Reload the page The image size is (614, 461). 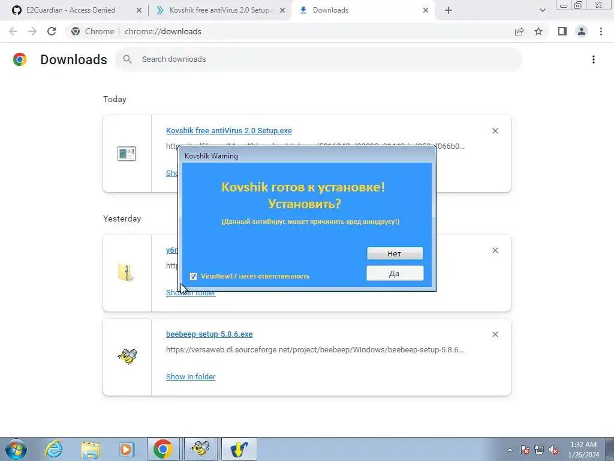52,31
